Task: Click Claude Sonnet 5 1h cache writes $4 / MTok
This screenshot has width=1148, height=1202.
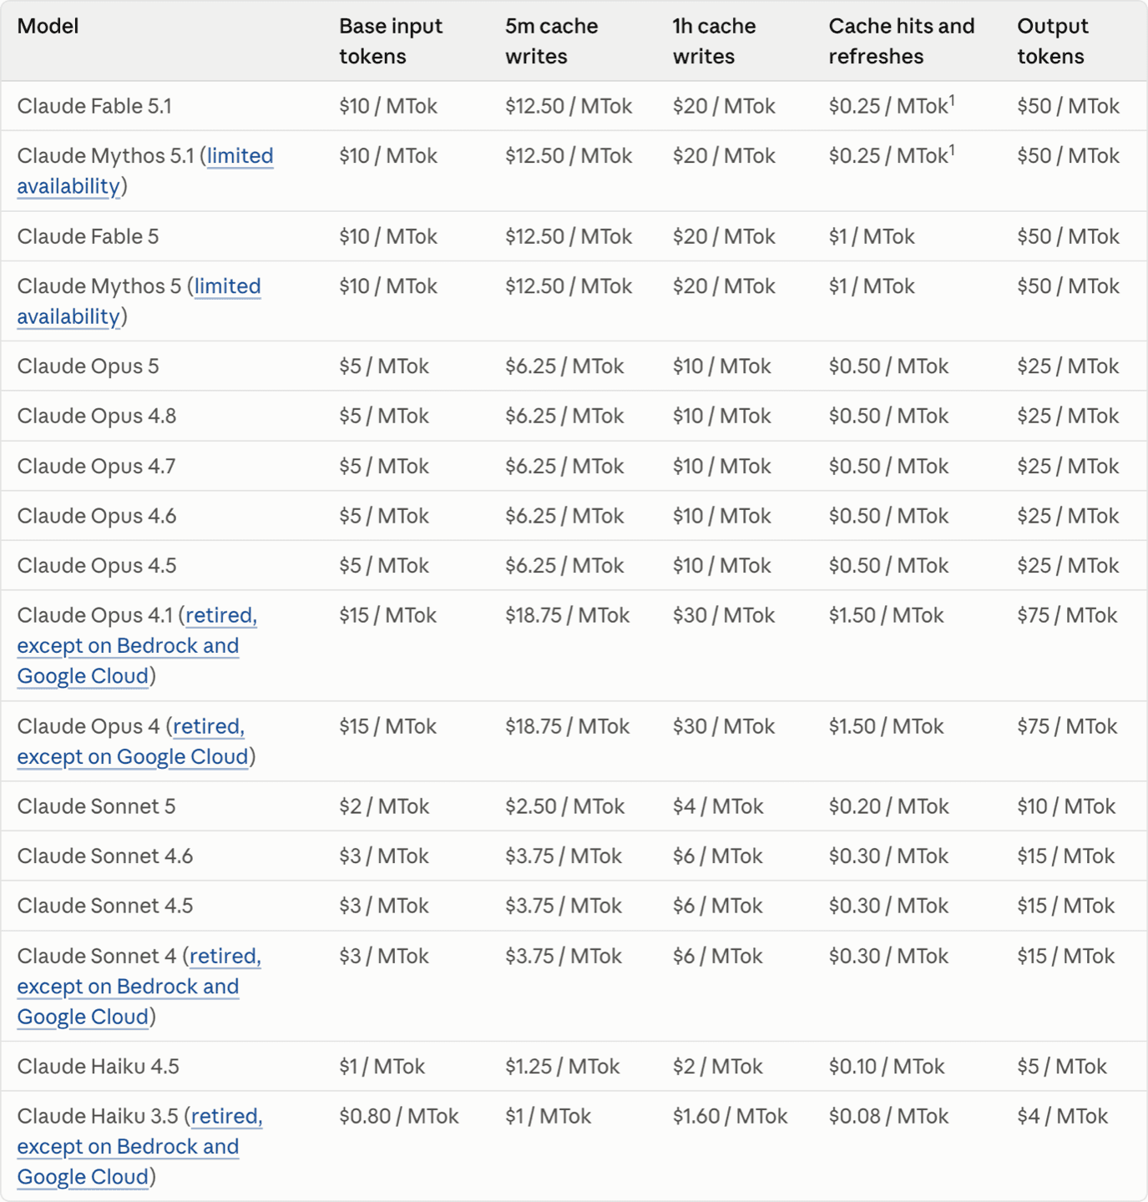Action: click(x=718, y=806)
